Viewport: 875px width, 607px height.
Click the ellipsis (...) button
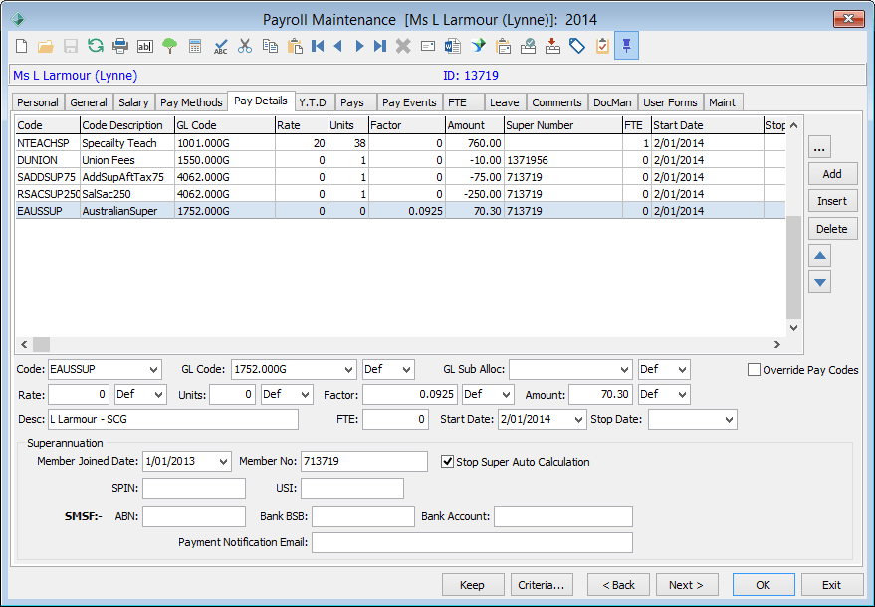[820, 147]
